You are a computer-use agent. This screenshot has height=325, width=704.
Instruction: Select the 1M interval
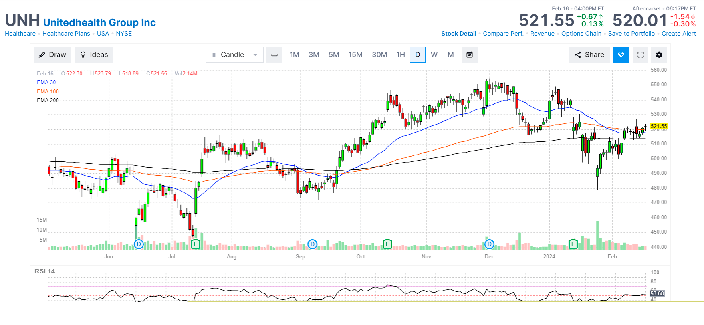(295, 55)
